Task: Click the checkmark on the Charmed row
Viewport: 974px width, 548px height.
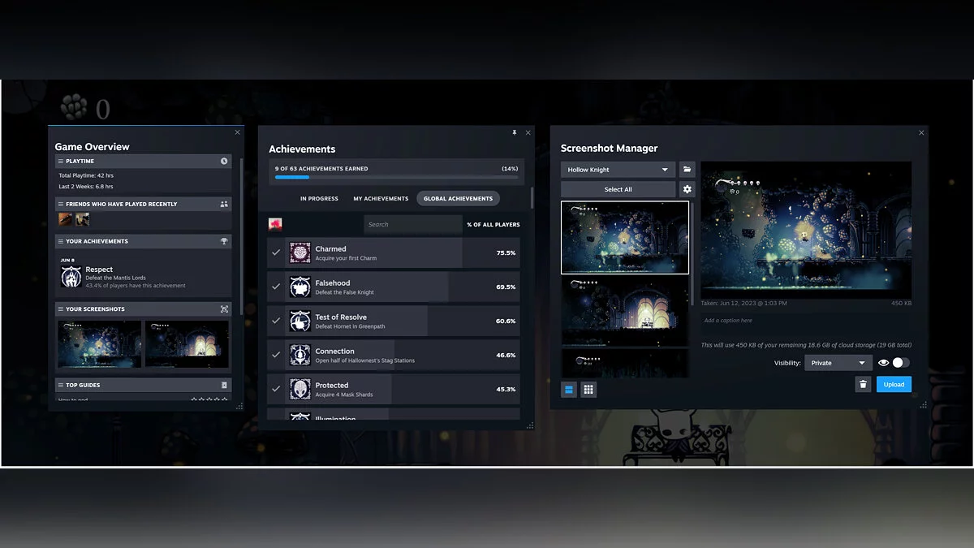Action: tap(276, 252)
